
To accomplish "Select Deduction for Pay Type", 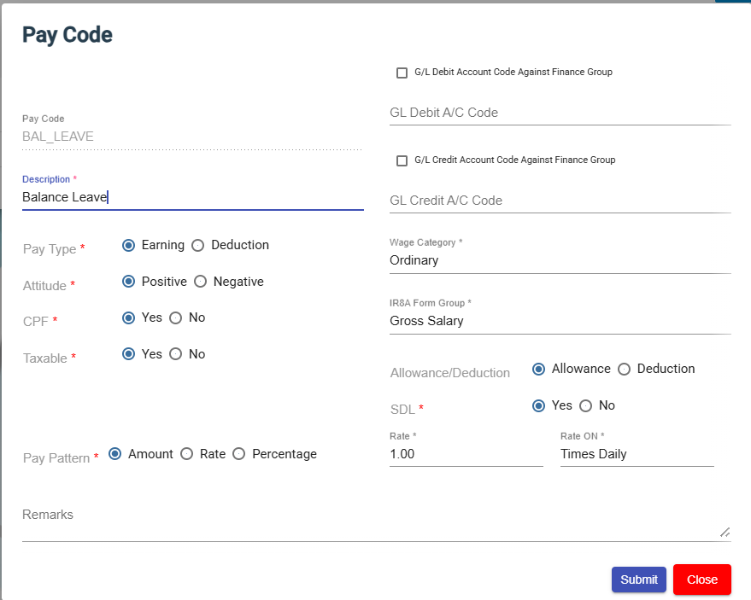I will click(x=198, y=246).
